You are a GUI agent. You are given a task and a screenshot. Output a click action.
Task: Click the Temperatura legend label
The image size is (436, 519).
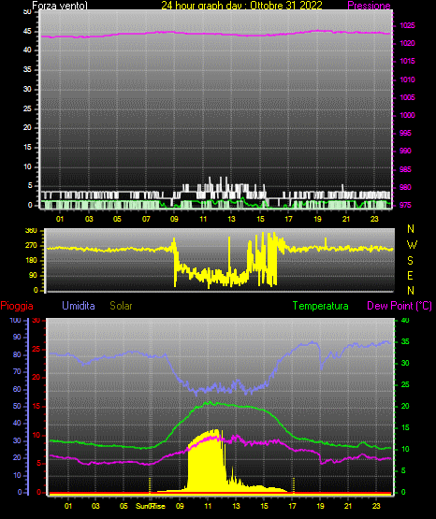pos(320,306)
